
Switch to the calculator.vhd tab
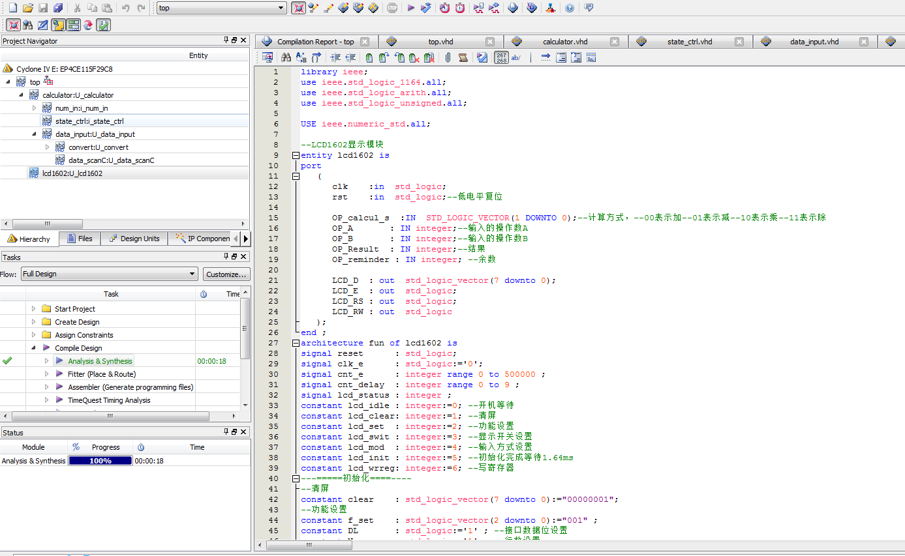[564, 42]
